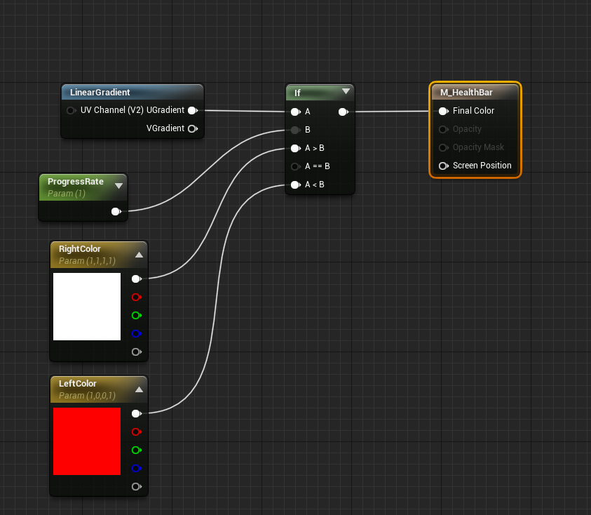
Task: Select the M_HealthBar result node title
Action: [466, 93]
